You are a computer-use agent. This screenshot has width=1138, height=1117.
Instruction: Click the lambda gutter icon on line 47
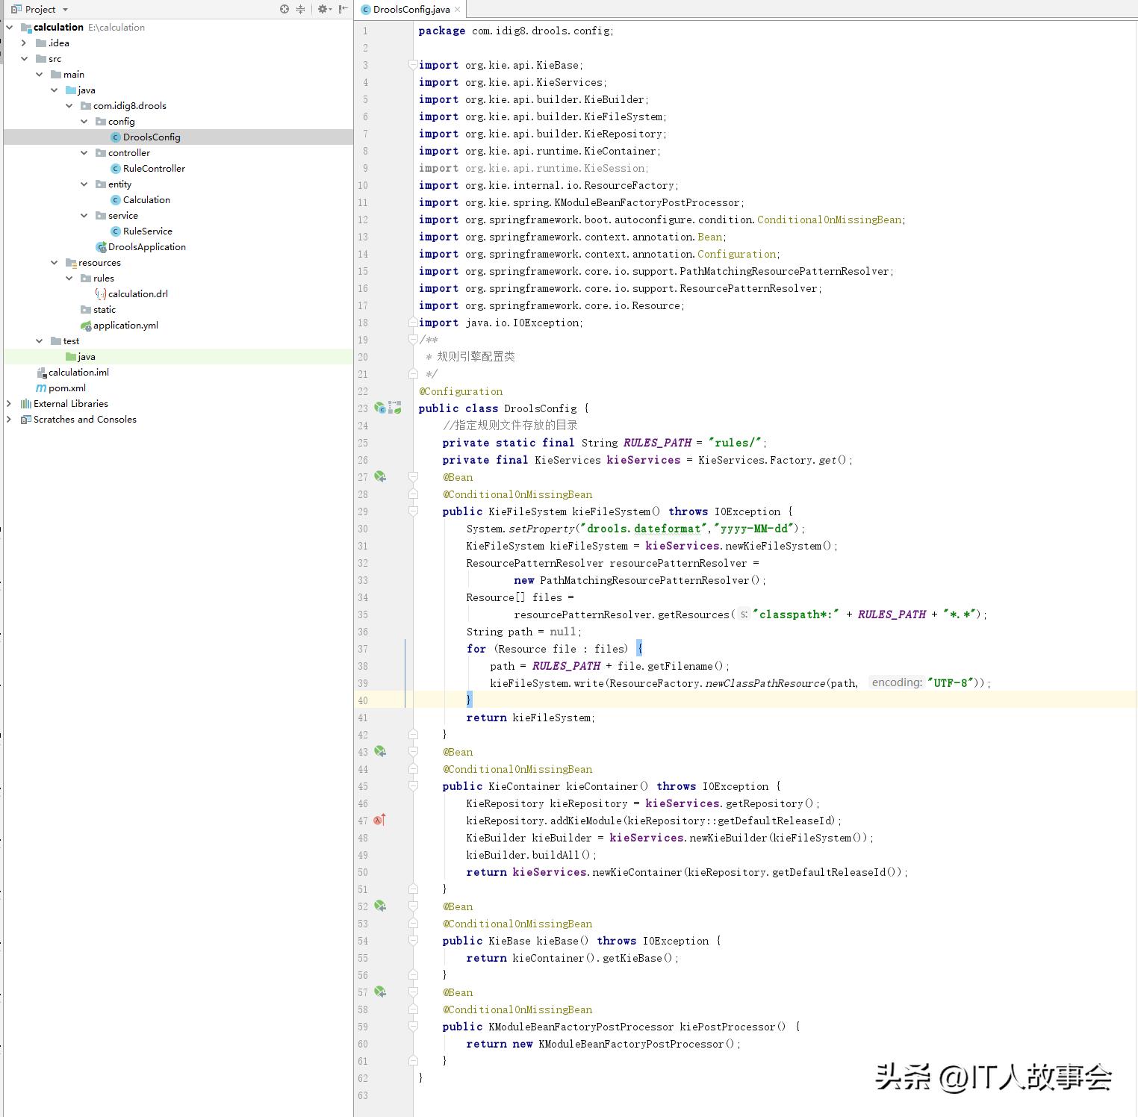[x=379, y=820]
